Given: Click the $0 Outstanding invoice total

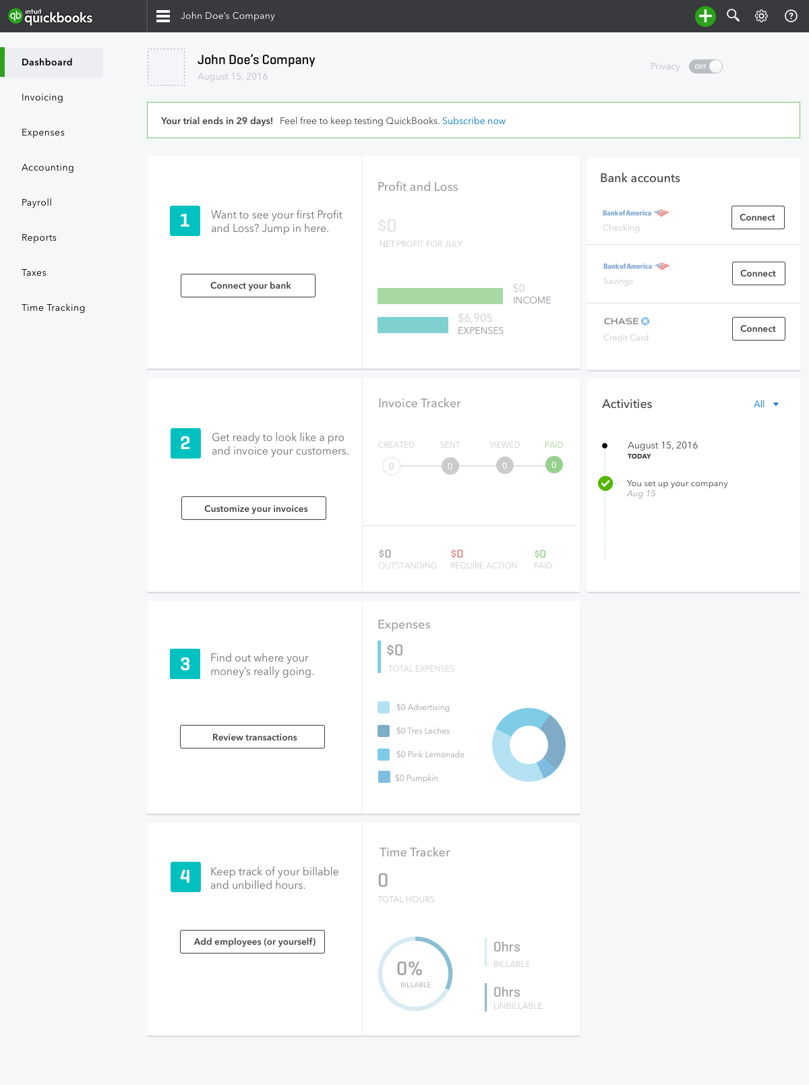Looking at the screenshot, I should pos(385,554).
